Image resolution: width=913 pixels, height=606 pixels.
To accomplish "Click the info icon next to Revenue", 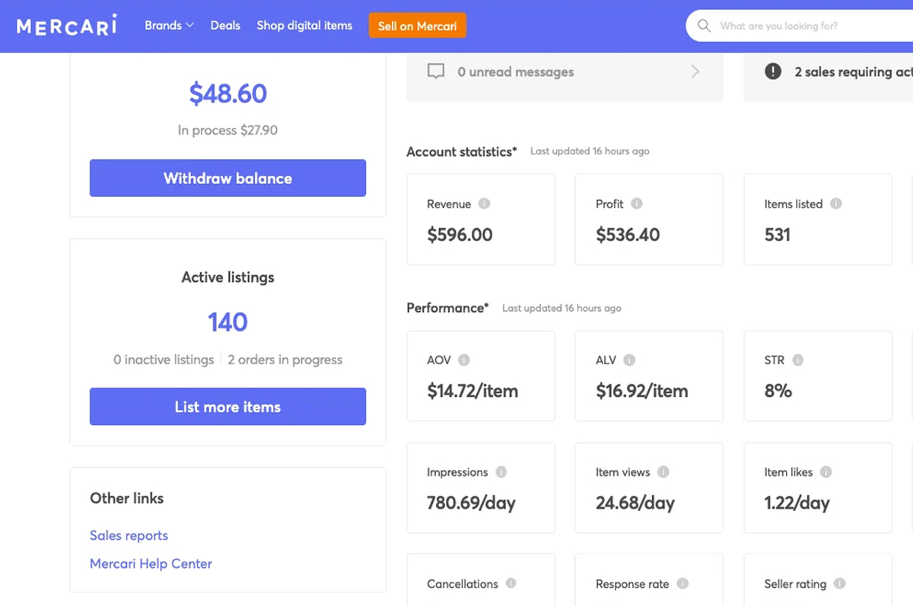I will click(x=485, y=204).
